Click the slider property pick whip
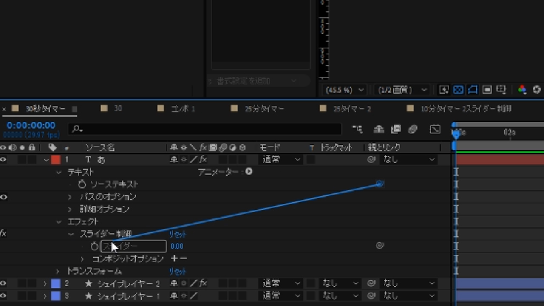 380,245
